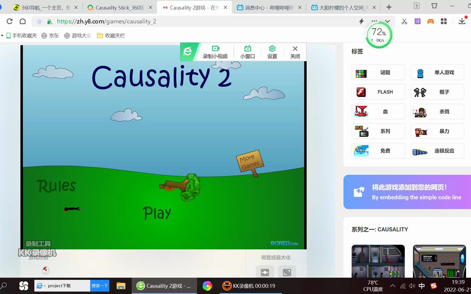The height and width of the screenshot is (294, 471).
Task: Select the 棍子 stick tag
Action: click(x=437, y=92)
